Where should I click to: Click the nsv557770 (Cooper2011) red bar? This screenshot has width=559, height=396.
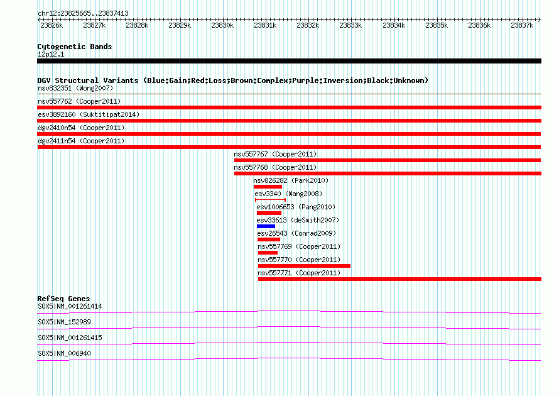pos(304,266)
